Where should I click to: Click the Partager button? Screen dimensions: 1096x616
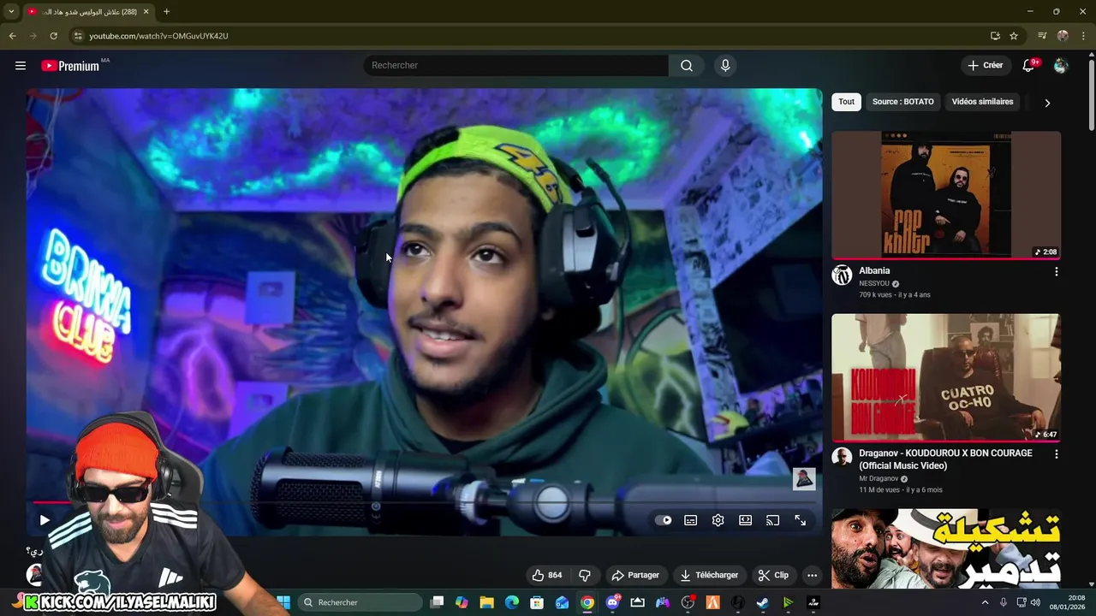(x=635, y=575)
